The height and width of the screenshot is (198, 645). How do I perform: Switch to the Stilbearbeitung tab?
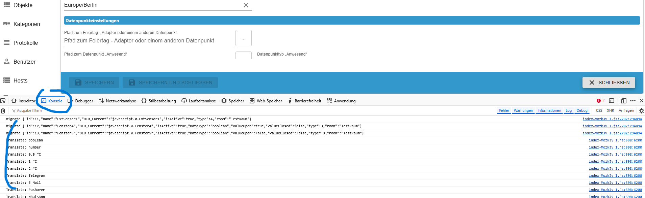coord(159,101)
